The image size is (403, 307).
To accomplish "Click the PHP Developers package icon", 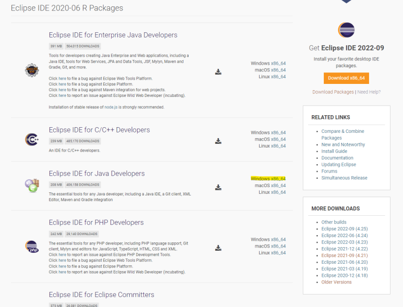I will pyautogui.click(x=32, y=247).
